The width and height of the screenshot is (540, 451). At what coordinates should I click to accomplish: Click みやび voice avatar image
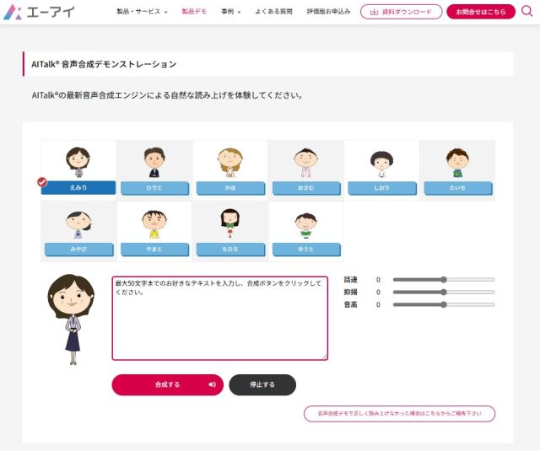coord(78,224)
